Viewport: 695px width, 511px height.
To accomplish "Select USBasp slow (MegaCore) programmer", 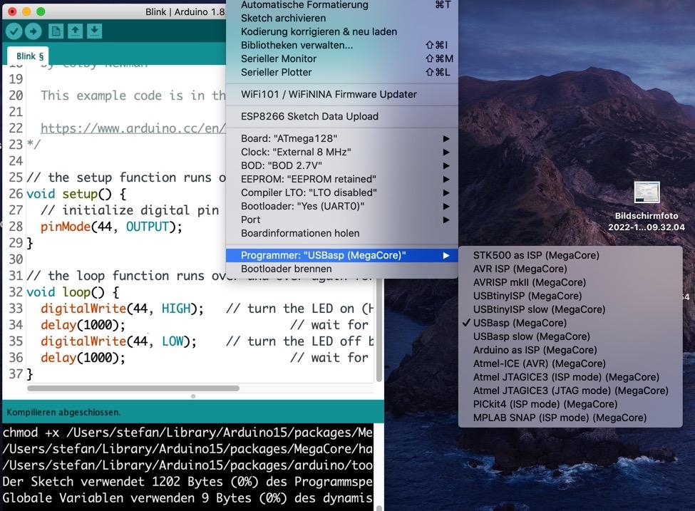I will (570, 336).
